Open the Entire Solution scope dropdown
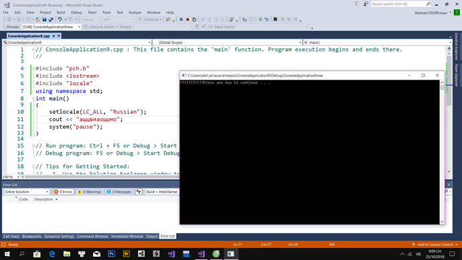 click(x=27, y=192)
